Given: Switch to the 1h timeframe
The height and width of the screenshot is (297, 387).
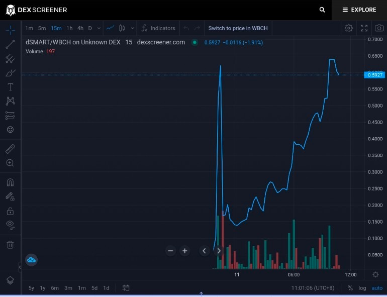Looking at the screenshot, I should [x=69, y=28].
